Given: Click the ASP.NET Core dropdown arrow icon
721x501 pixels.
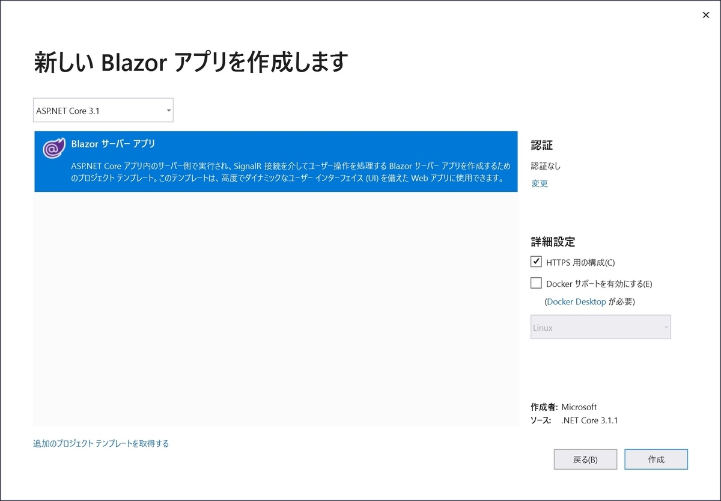Looking at the screenshot, I should [168, 110].
